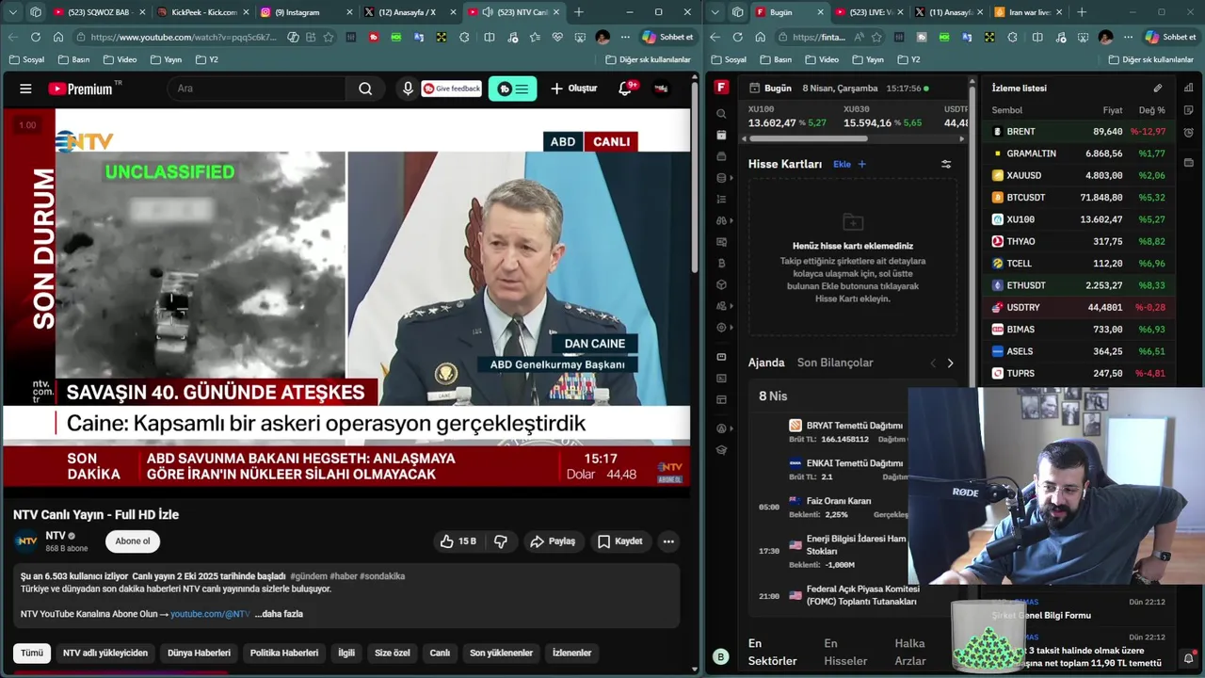Click the Kaydet save button
Viewport: 1205px width, 678px height.
[620, 541]
